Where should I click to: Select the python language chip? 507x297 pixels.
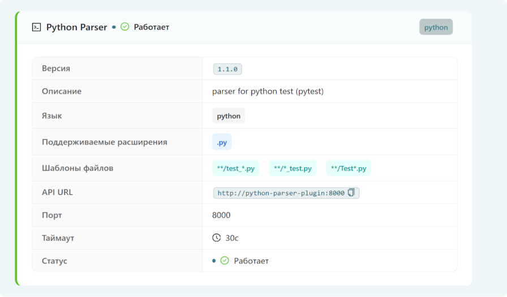229,116
